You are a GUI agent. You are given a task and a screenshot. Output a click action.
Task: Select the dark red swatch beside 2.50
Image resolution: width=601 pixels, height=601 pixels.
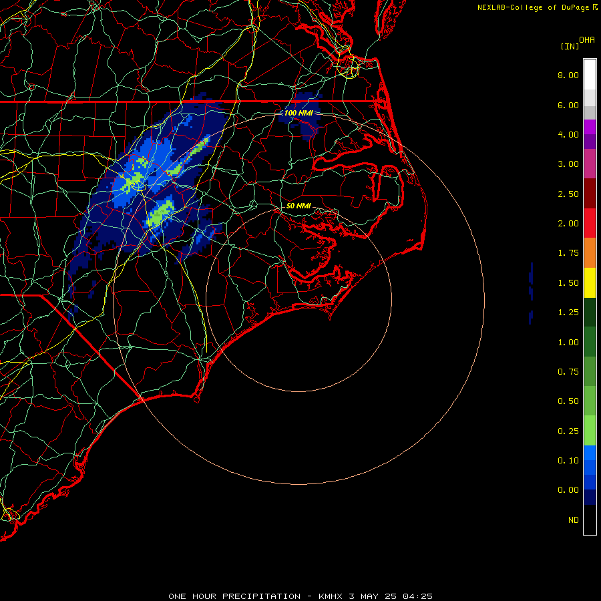(590, 194)
